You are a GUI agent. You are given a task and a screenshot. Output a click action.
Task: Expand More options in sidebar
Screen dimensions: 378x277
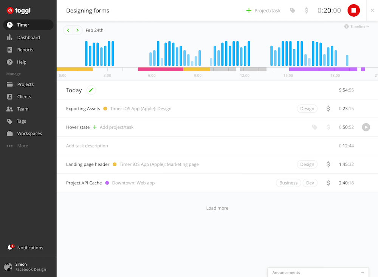click(18, 145)
